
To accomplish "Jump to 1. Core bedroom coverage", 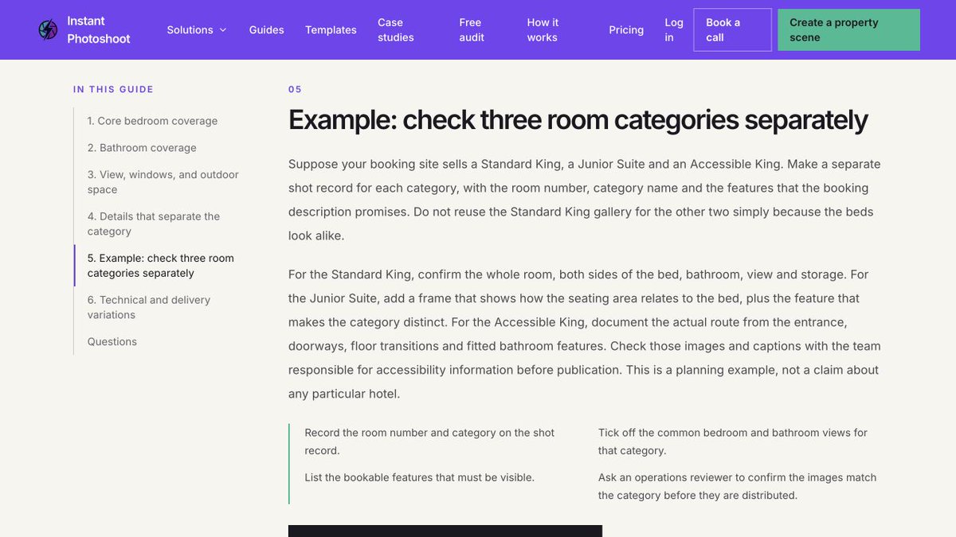I will 152,121.
